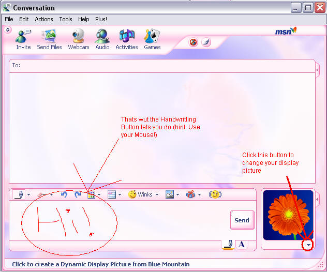Expand eraser size dropdown
The image size is (327, 272).
coord(52,194)
